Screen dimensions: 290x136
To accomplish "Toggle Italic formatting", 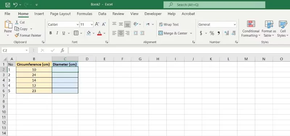I will [x=57, y=33].
